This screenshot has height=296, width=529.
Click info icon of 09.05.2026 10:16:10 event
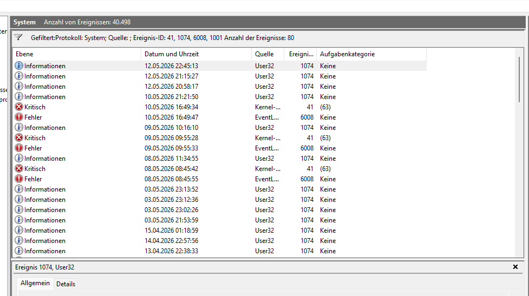[x=19, y=127]
